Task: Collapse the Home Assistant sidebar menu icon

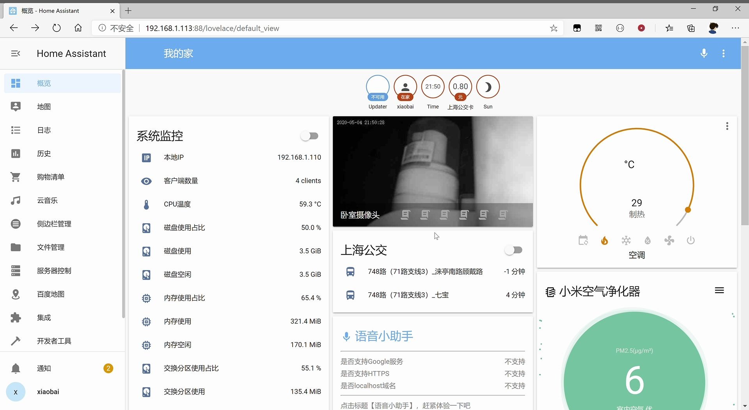Action: click(16, 53)
